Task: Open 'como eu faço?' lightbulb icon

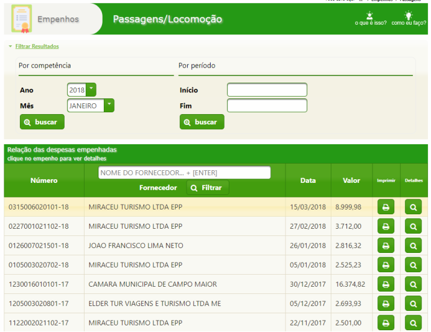Action: pyautogui.click(x=409, y=16)
